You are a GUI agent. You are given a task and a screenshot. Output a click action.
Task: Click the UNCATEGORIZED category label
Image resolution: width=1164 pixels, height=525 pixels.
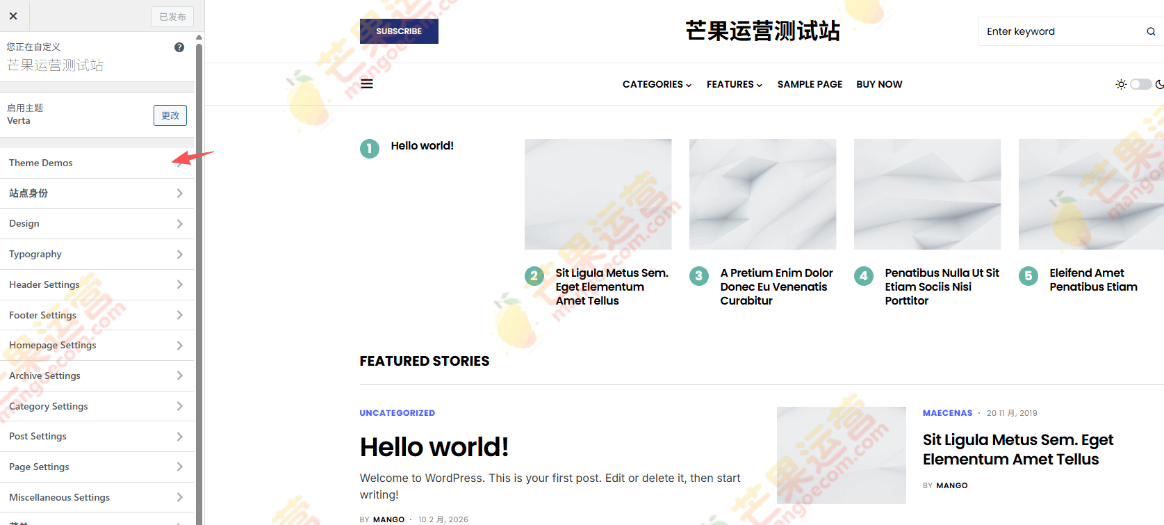tap(397, 413)
